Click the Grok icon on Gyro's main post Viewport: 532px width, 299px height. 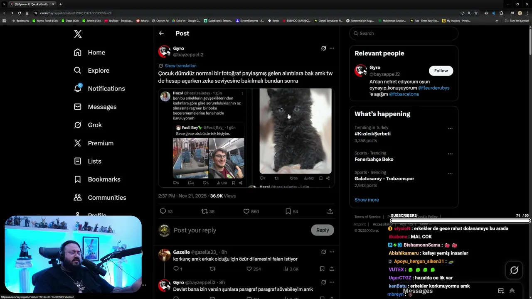pyautogui.click(x=323, y=48)
